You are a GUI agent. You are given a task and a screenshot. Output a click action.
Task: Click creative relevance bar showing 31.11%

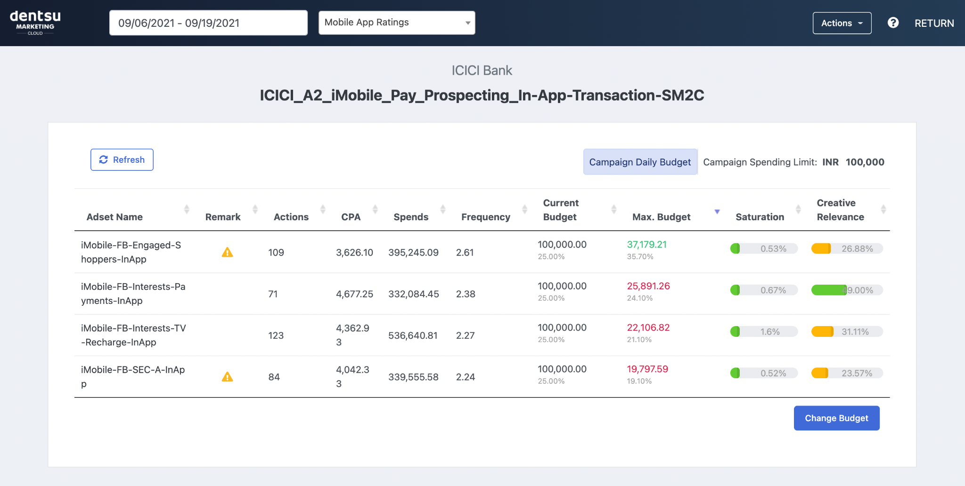click(x=847, y=332)
